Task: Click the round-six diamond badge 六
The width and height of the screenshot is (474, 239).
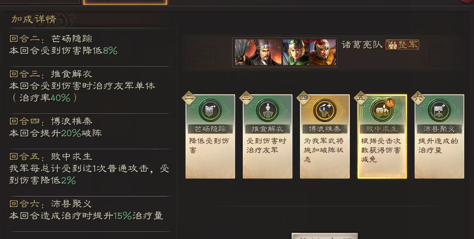Action: coord(418,98)
